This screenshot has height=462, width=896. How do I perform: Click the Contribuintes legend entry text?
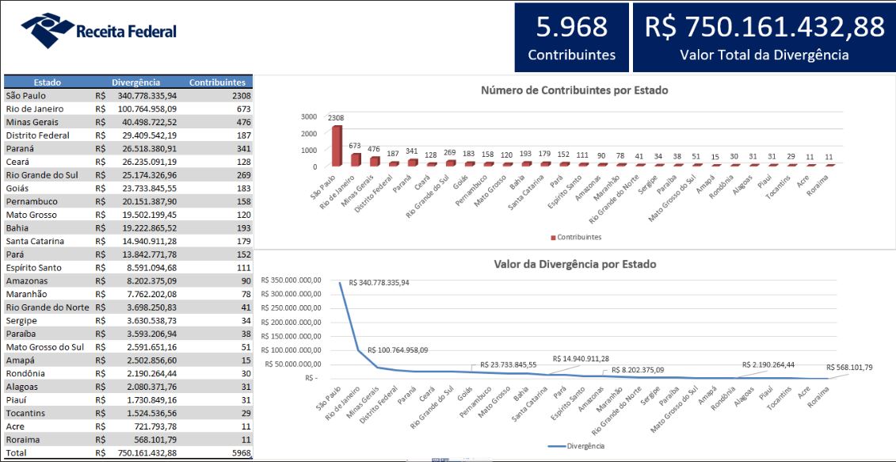(x=580, y=235)
